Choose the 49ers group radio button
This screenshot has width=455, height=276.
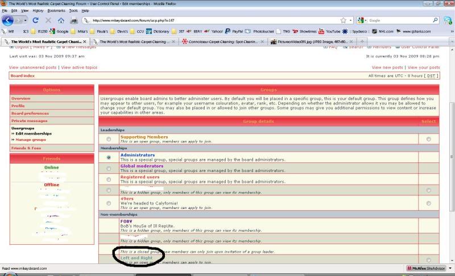(109, 202)
